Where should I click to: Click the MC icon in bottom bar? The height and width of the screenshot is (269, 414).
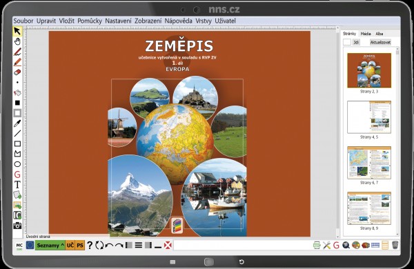19,246
